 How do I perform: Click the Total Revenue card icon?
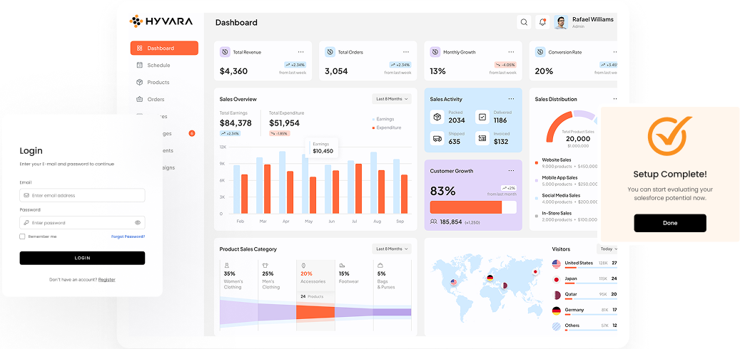[x=225, y=52]
